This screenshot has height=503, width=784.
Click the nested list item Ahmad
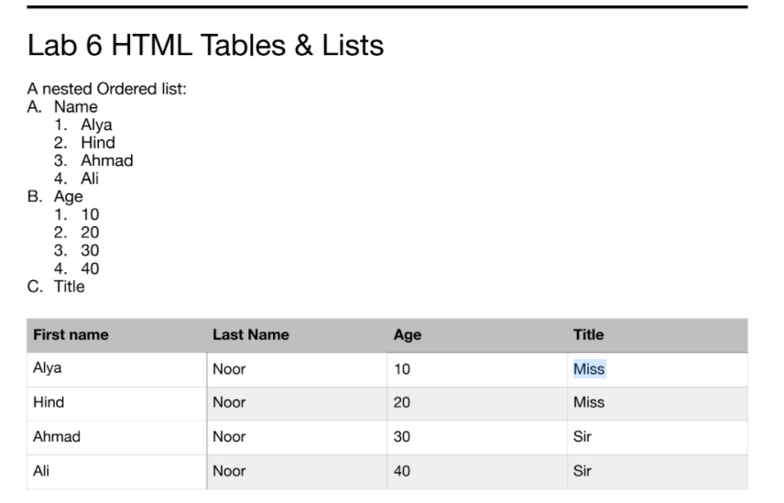click(93, 160)
